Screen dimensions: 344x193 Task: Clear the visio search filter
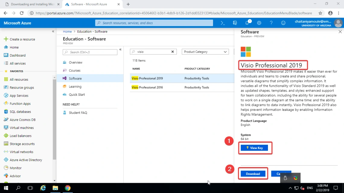(173, 52)
